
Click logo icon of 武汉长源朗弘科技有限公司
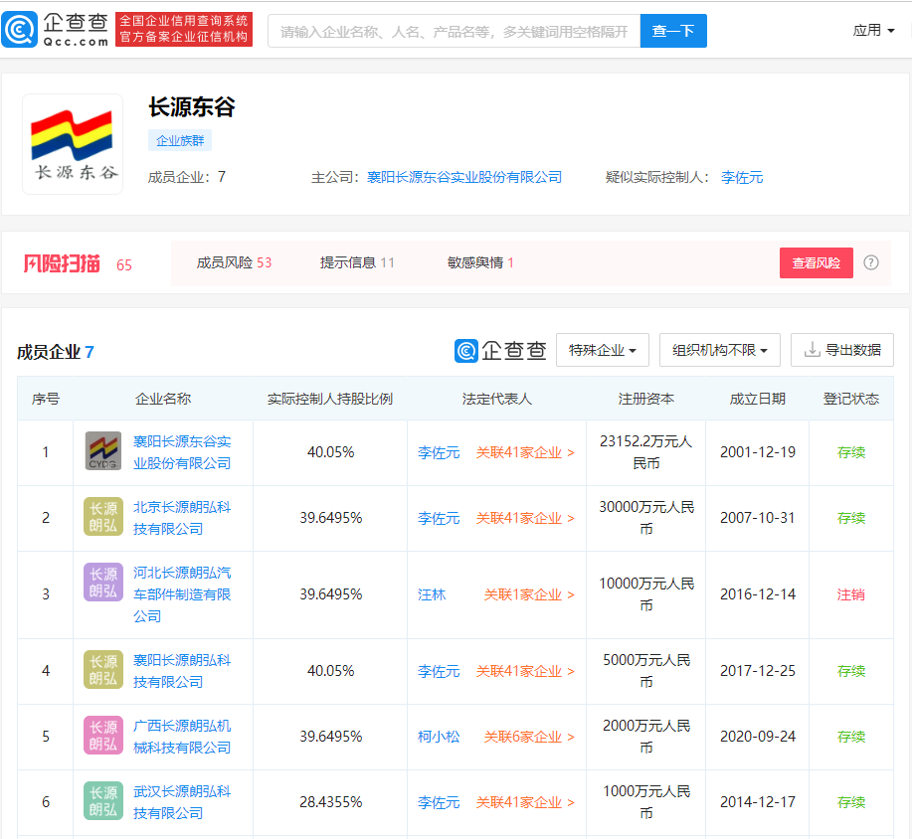pos(103,800)
